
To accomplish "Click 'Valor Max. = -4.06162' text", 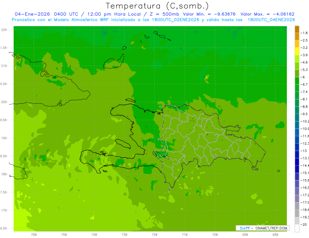I will (x=267, y=14).
